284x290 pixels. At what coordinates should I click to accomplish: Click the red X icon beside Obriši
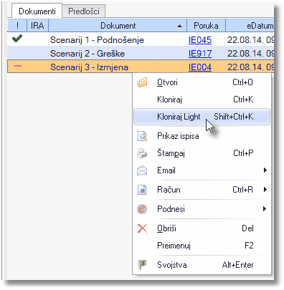(x=142, y=228)
